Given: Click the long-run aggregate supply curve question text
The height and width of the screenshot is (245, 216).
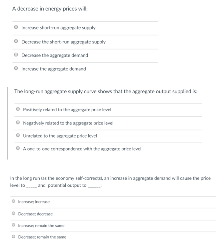Looking at the screenshot, I should 106,92.
